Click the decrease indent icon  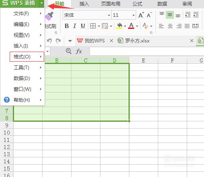[x=188, y=15]
